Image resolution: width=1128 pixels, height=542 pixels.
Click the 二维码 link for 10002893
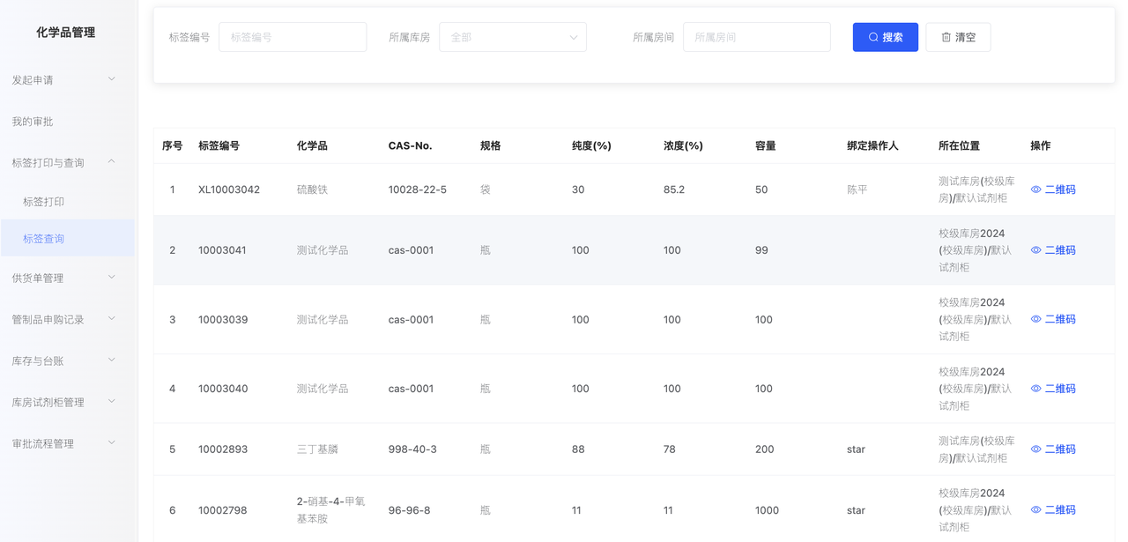pyautogui.click(x=1060, y=449)
